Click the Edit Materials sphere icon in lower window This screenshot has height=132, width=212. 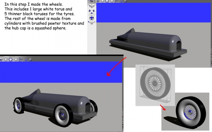coord(1,59)
